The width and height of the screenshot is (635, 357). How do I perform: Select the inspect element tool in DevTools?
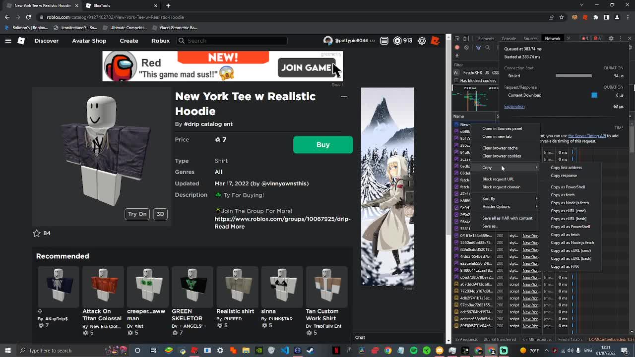pos(457,38)
